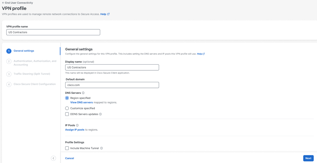
Task: Select the Region specified radio button
Action: click(x=67, y=98)
